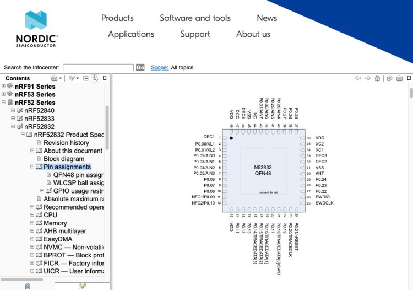This screenshot has height=290, width=413.
Task: Click Show in Table of Contents icon
Action: (x=390, y=78)
